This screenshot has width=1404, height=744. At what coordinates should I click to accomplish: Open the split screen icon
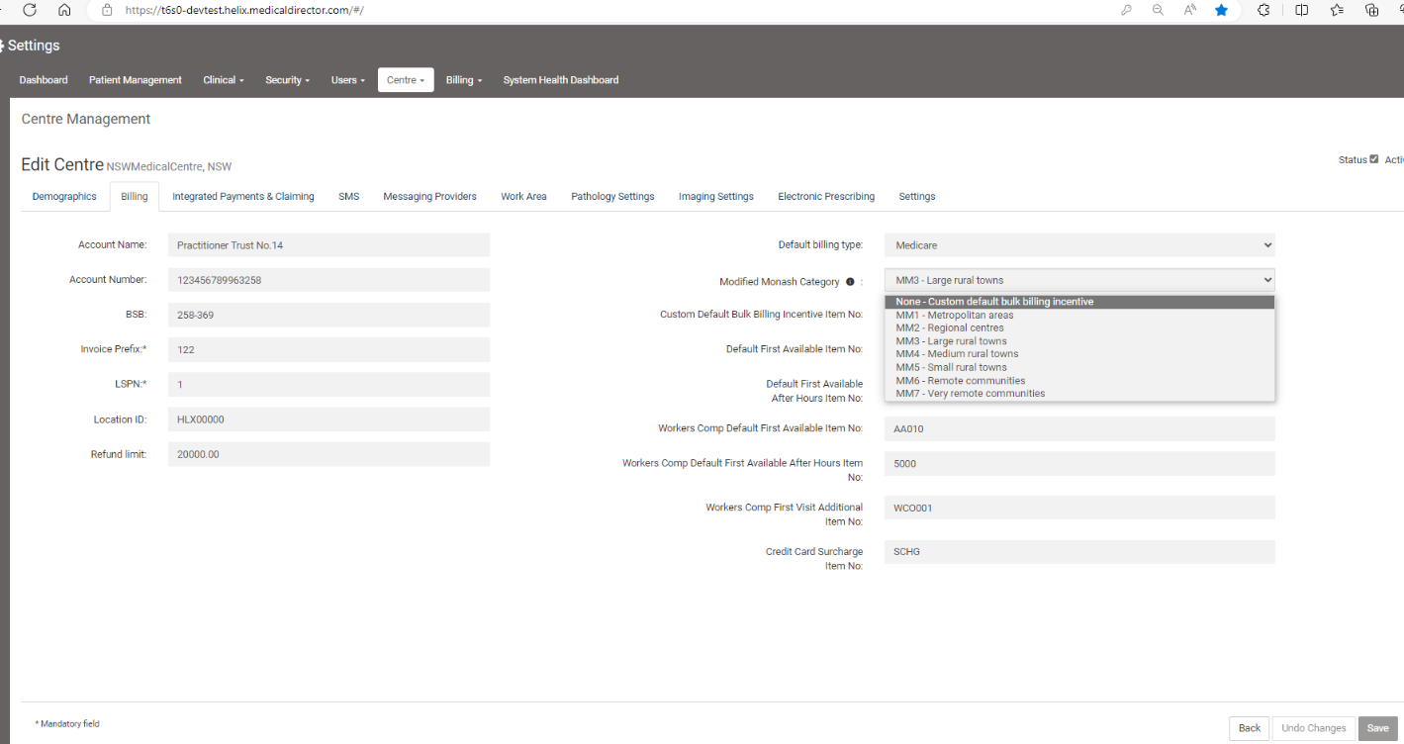click(x=1302, y=10)
